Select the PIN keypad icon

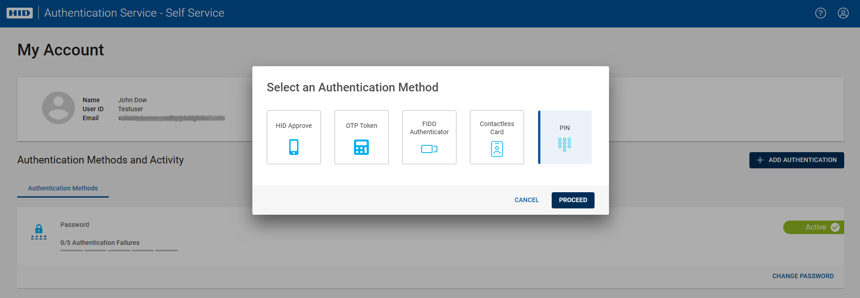(x=565, y=144)
